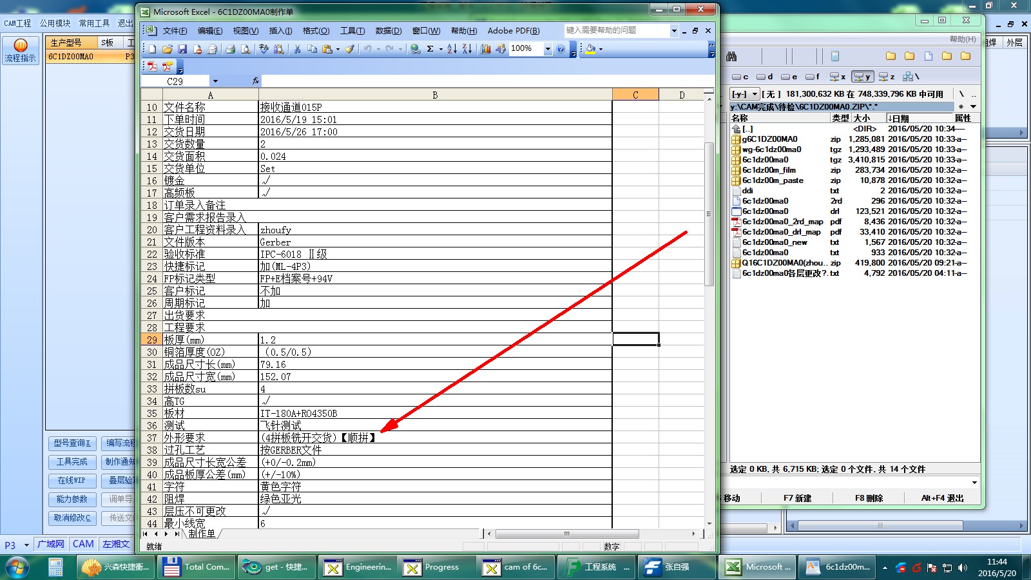
Task: Open network neighborhood backslash drive button
Action: pos(911,77)
